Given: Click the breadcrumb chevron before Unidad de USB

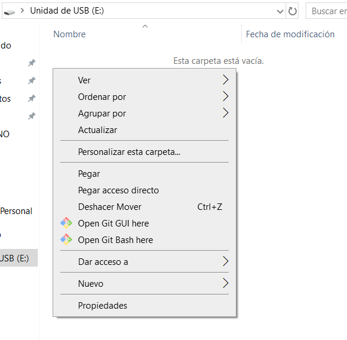Looking at the screenshot, I should [22, 11].
